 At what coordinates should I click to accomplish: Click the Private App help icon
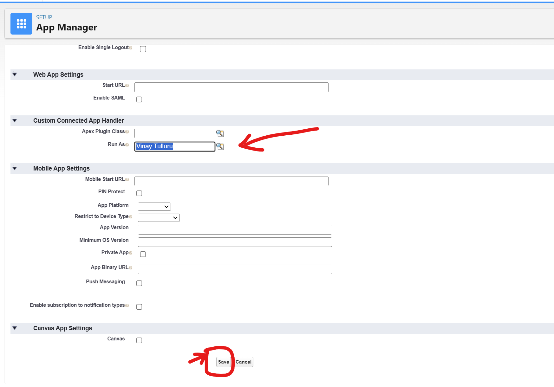tap(131, 253)
